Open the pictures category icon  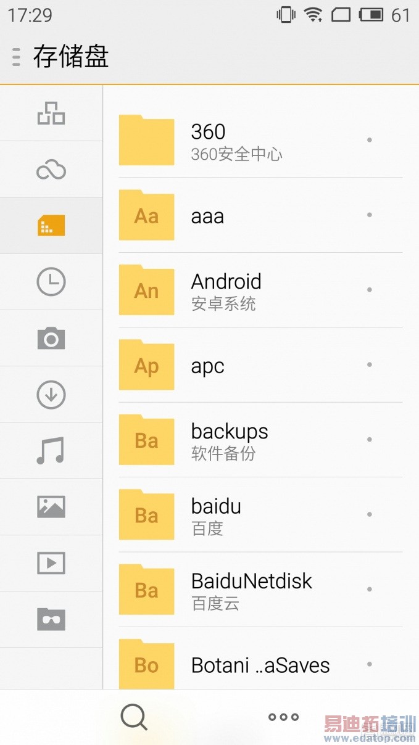51,507
